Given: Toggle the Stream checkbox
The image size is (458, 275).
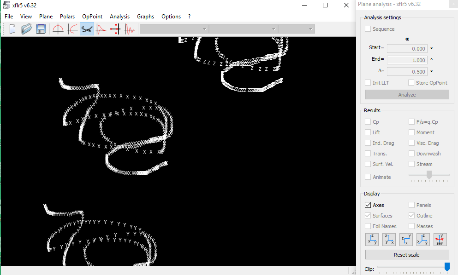Looking at the screenshot, I should [411, 164].
